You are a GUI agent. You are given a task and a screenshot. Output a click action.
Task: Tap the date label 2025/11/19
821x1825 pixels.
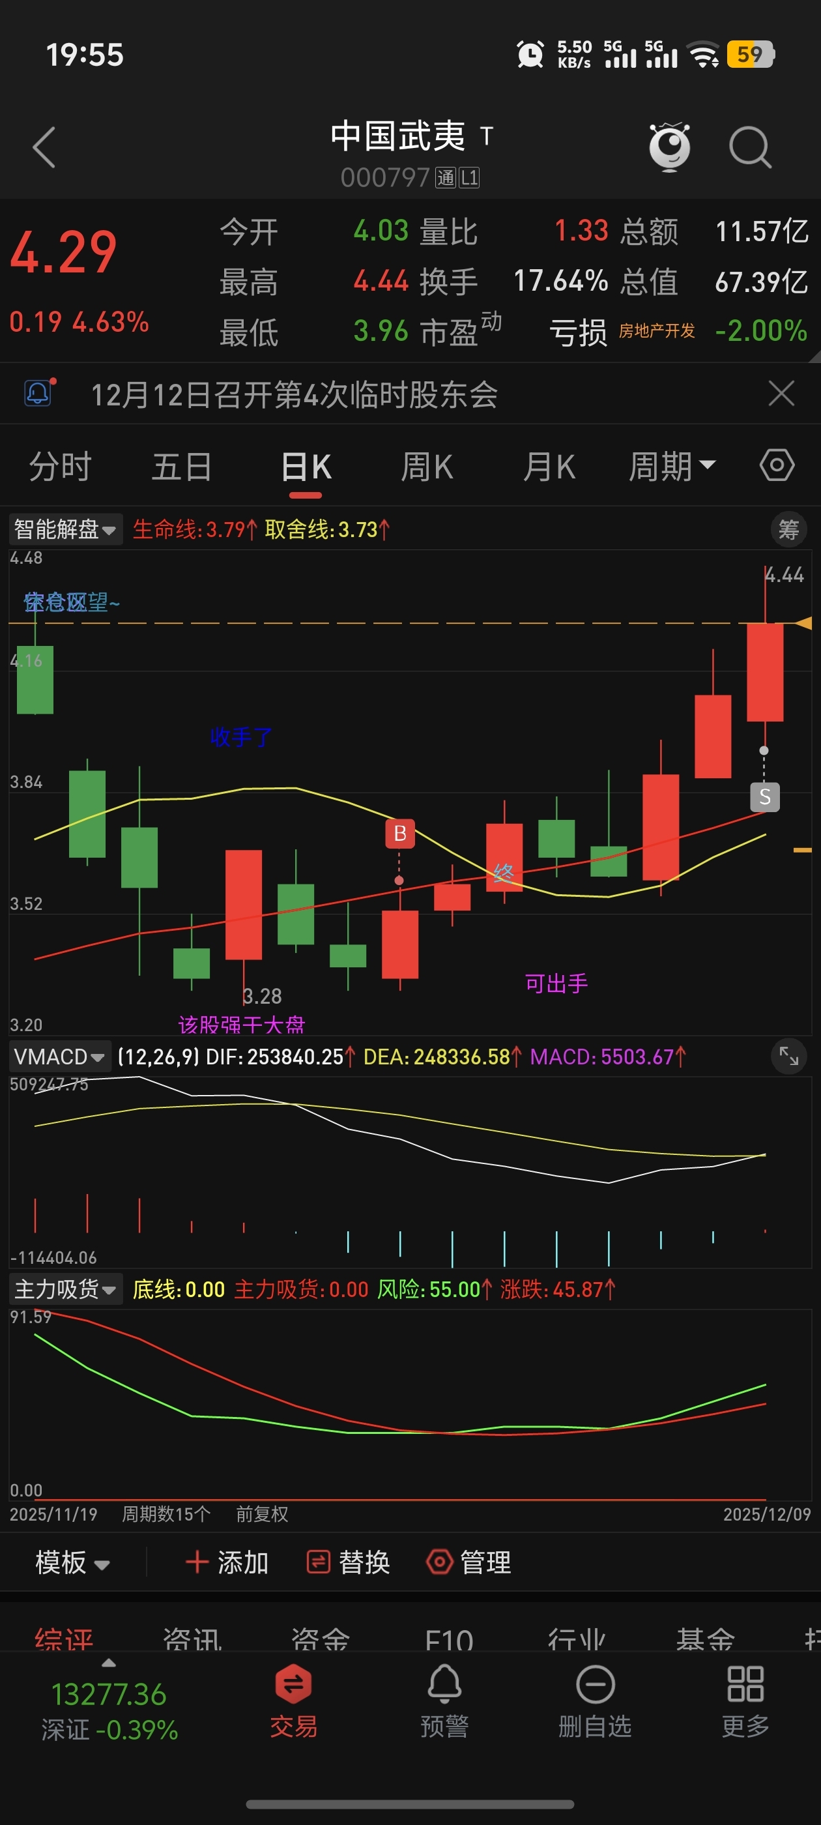point(53,1514)
